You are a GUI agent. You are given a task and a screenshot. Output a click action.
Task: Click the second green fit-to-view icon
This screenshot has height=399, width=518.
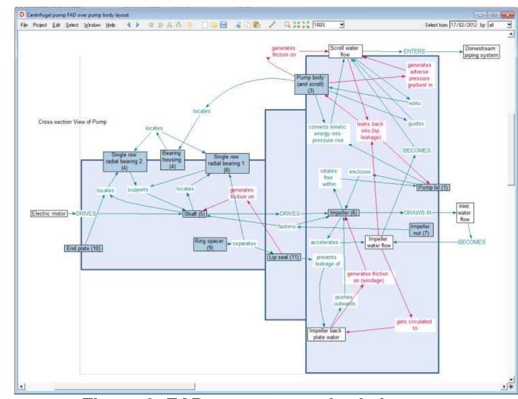tap(306, 25)
